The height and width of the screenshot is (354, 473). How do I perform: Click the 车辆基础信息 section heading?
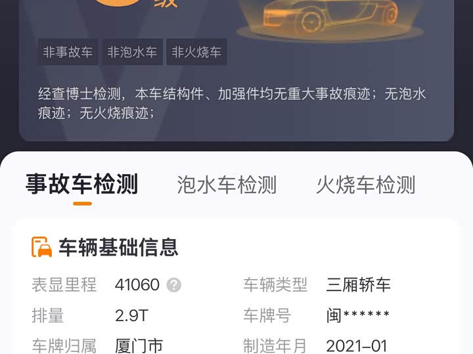[x=118, y=247]
